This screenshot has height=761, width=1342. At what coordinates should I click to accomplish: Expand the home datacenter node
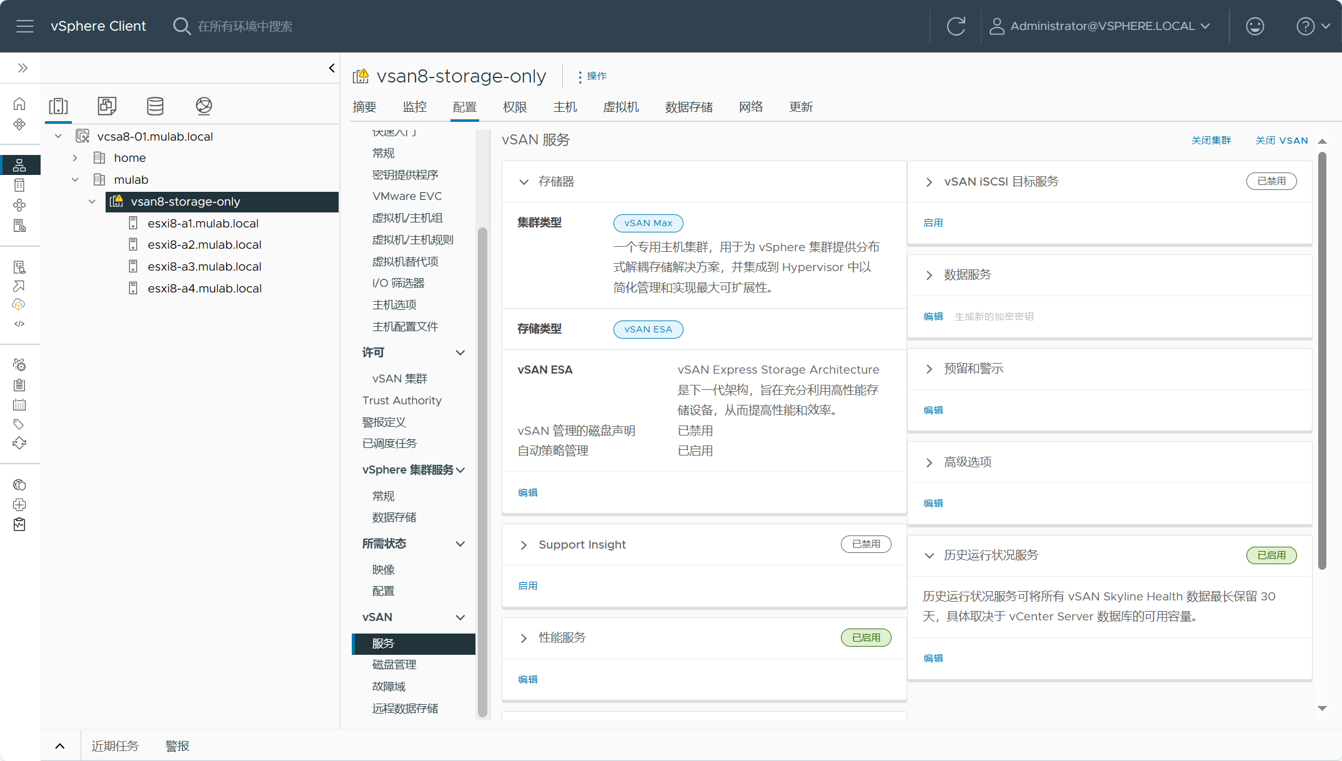pos(75,158)
